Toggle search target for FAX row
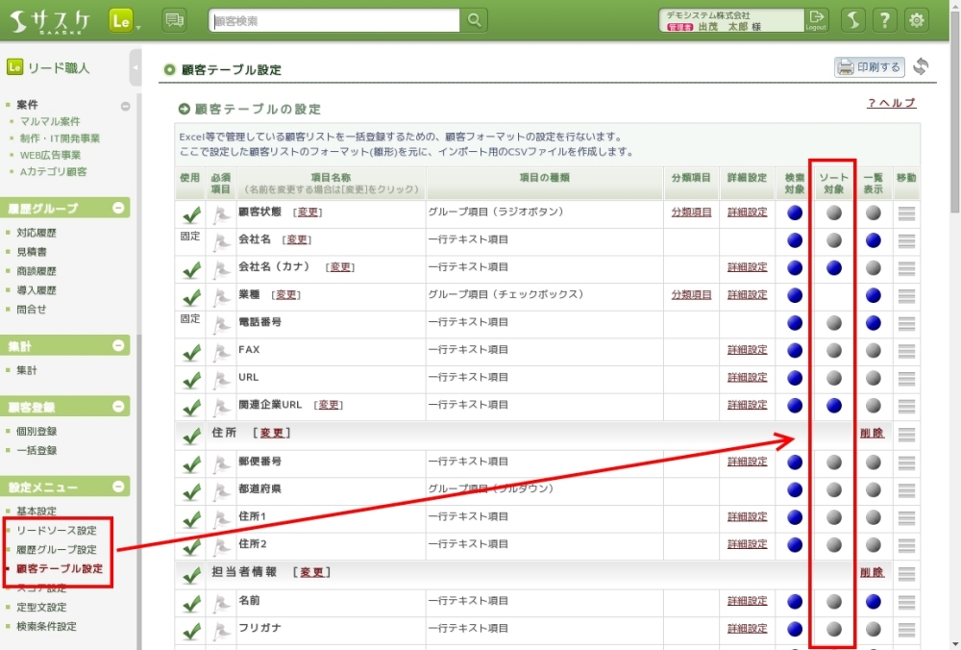The height and width of the screenshot is (650, 961). [x=795, y=350]
